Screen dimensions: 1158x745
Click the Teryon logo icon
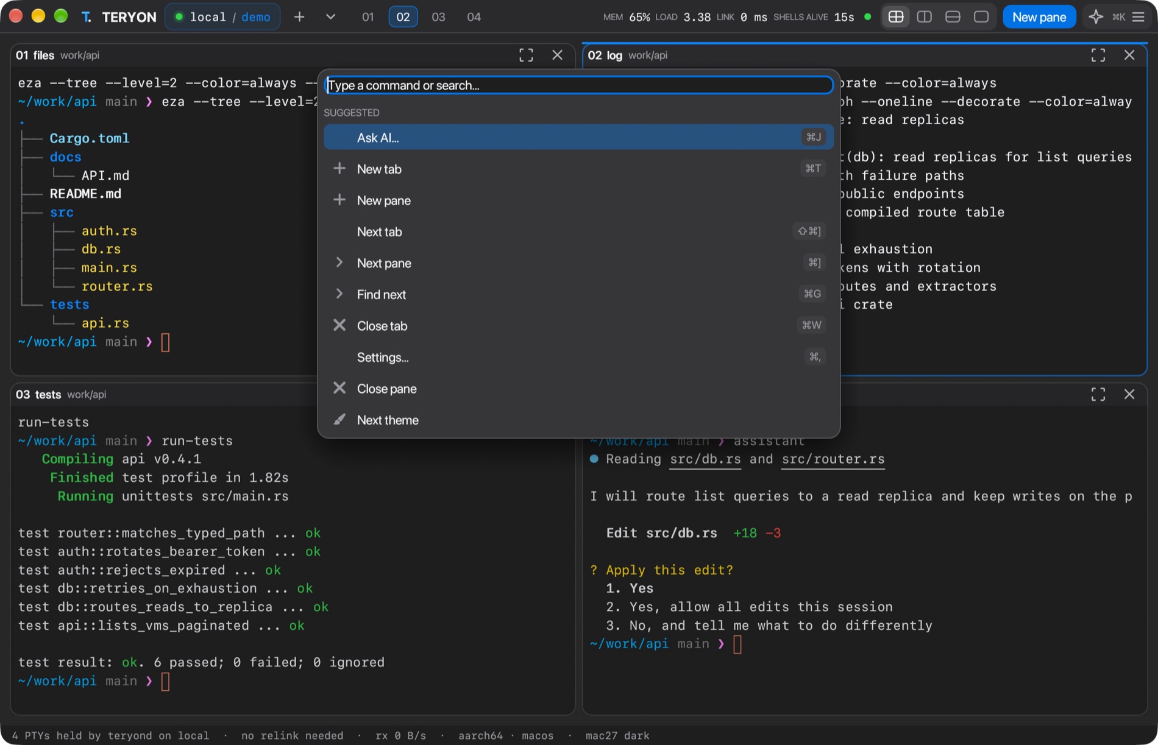pyautogui.click(x=87, y=17)
